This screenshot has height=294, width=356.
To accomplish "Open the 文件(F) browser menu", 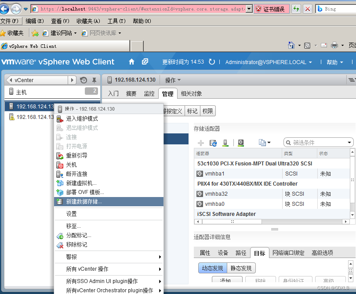I will (10, 21).
